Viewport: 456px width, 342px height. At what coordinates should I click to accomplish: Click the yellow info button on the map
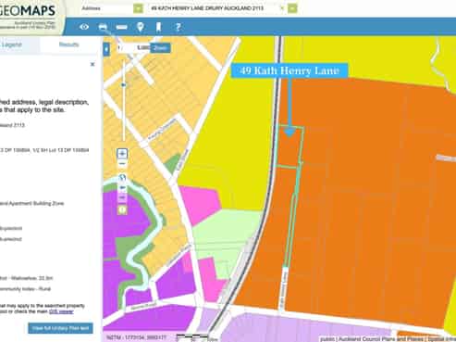122,210
